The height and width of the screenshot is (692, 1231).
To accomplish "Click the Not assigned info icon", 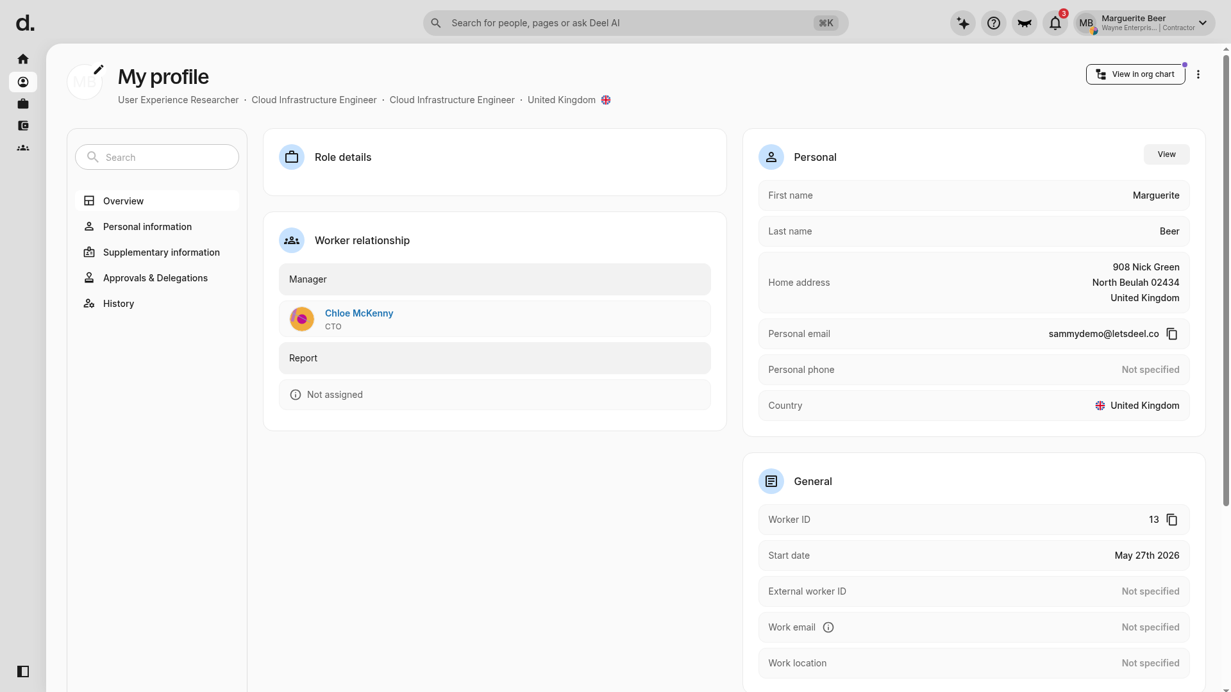I will (x=296, y=395).
